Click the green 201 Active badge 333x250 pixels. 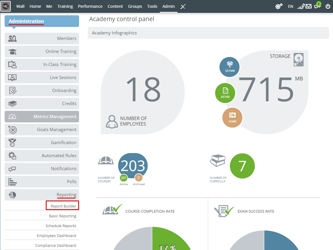(124, 178)
